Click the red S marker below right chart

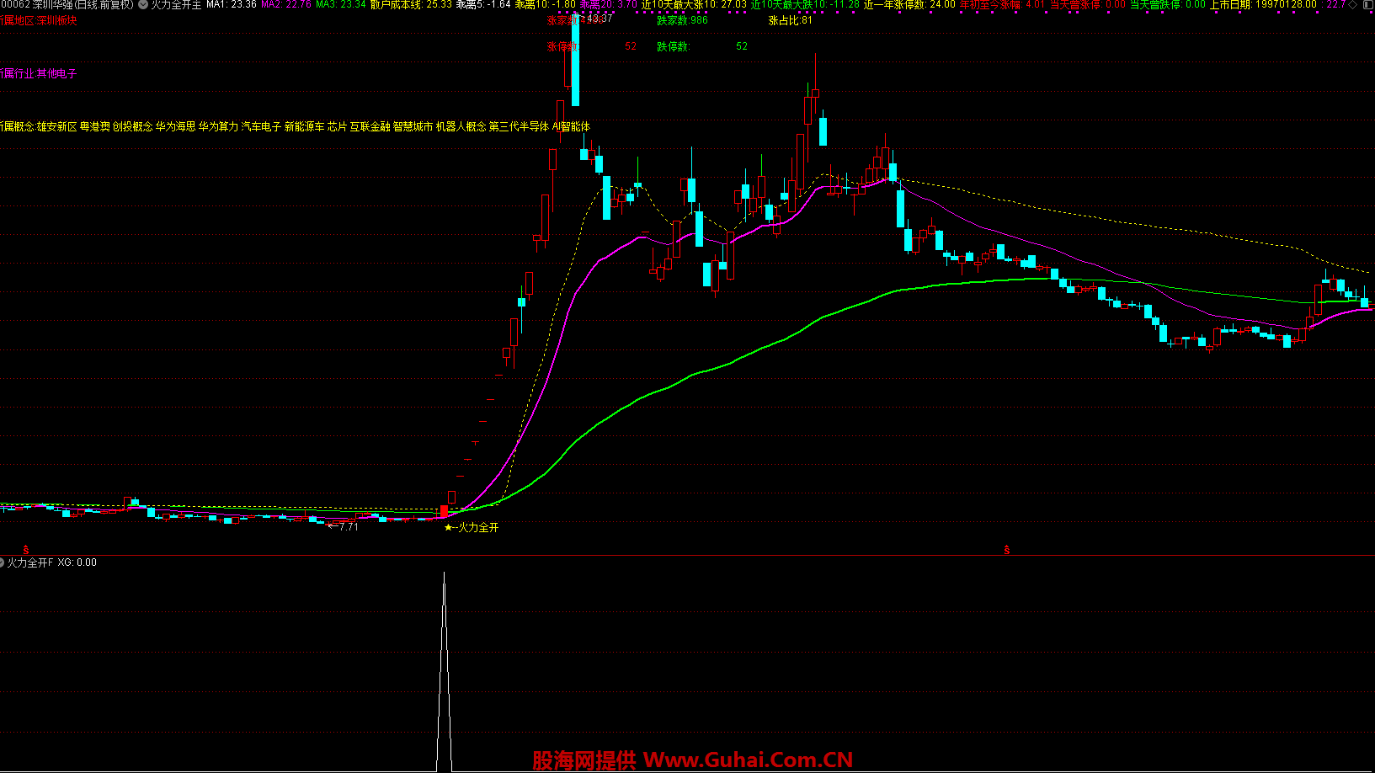click(1007, 550)
